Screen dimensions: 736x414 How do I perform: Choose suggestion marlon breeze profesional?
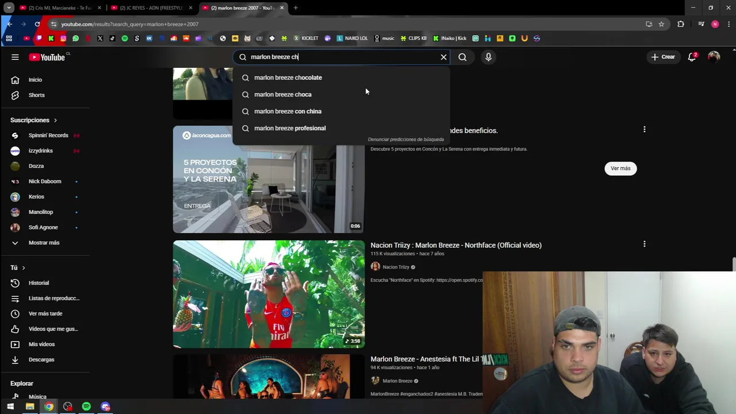click(x=340, y=128)
